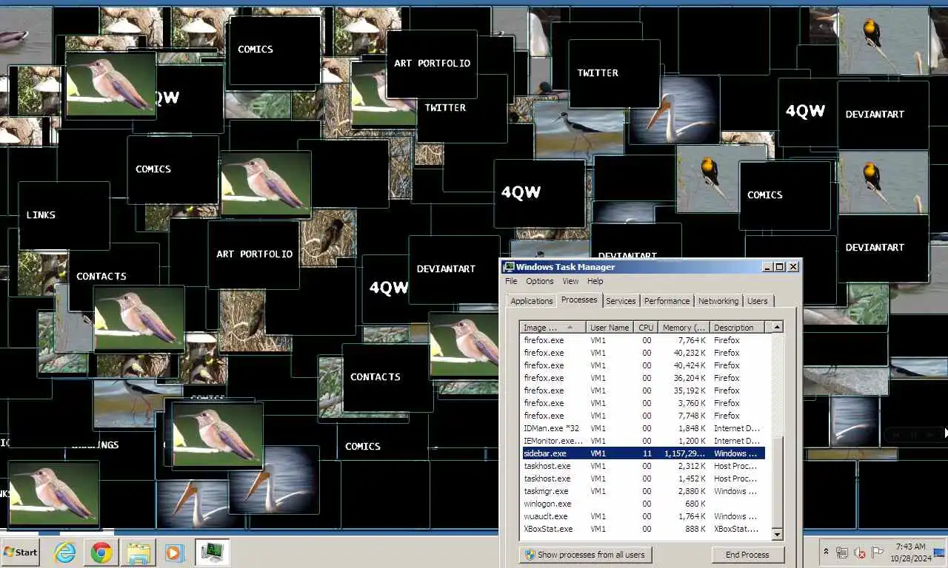Click Task Manager taskbar button

213,552
